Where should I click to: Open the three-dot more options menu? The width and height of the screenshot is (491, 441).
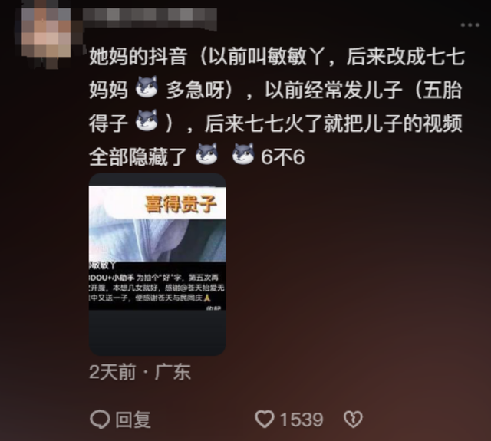click(470, 25)
